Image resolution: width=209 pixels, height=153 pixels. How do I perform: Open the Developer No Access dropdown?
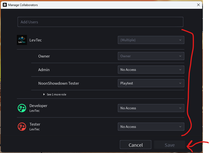point(151,108)
